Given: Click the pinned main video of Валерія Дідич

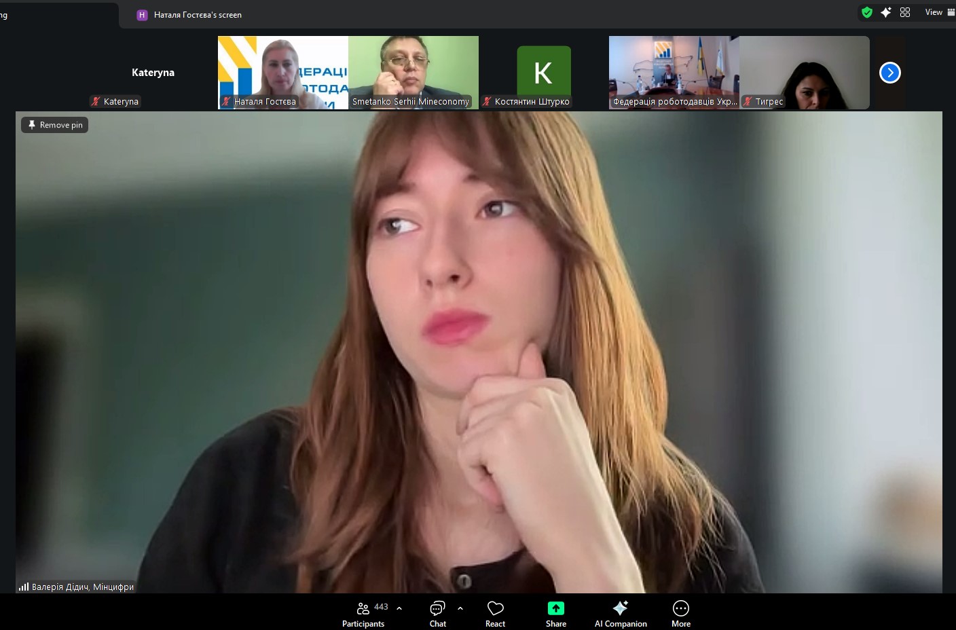Looking at the screenshot, I should coord(479,352).
